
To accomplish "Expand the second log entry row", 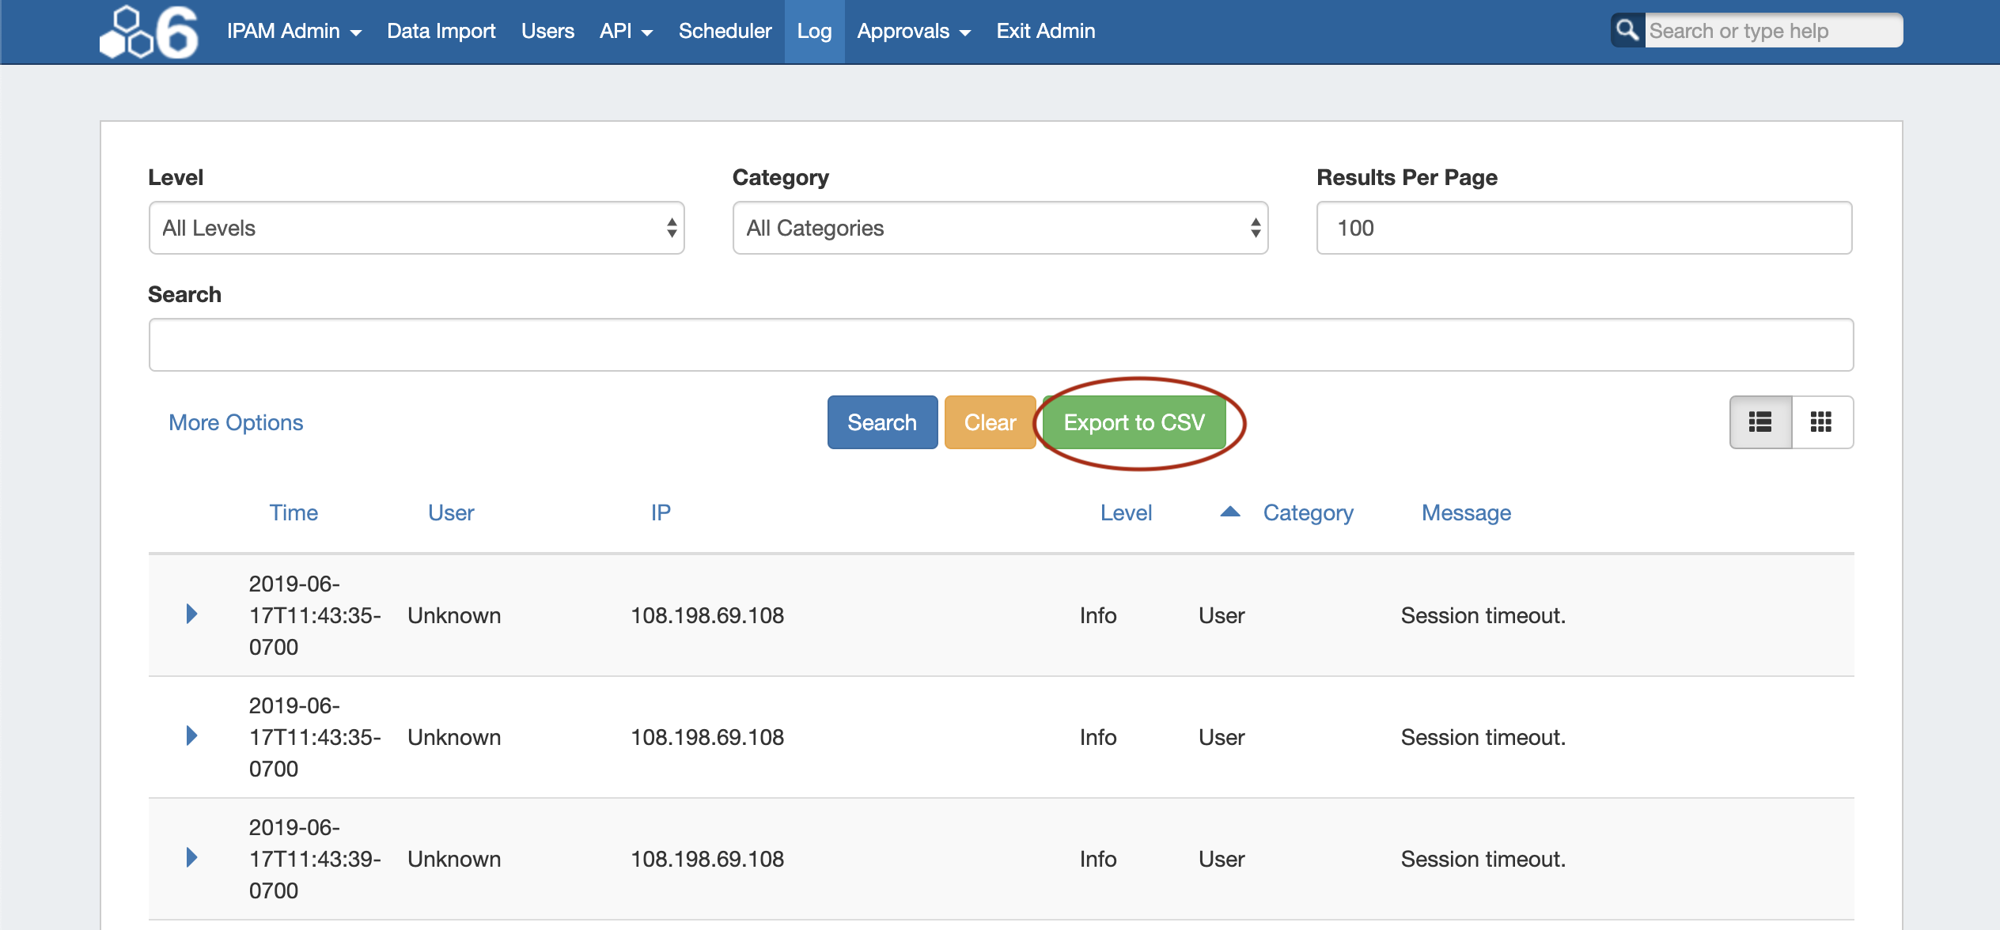I will pos(191,736).
